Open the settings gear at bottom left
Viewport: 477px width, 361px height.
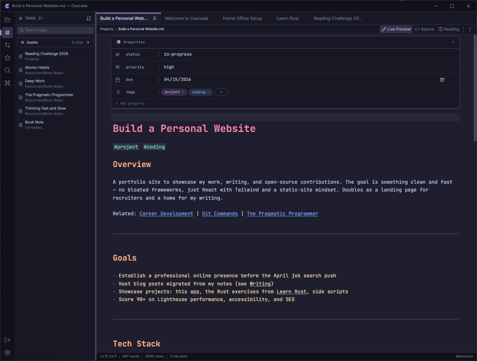pyautogui.click(x=7, y=352)
